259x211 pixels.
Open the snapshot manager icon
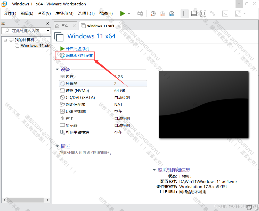point(172,14)
